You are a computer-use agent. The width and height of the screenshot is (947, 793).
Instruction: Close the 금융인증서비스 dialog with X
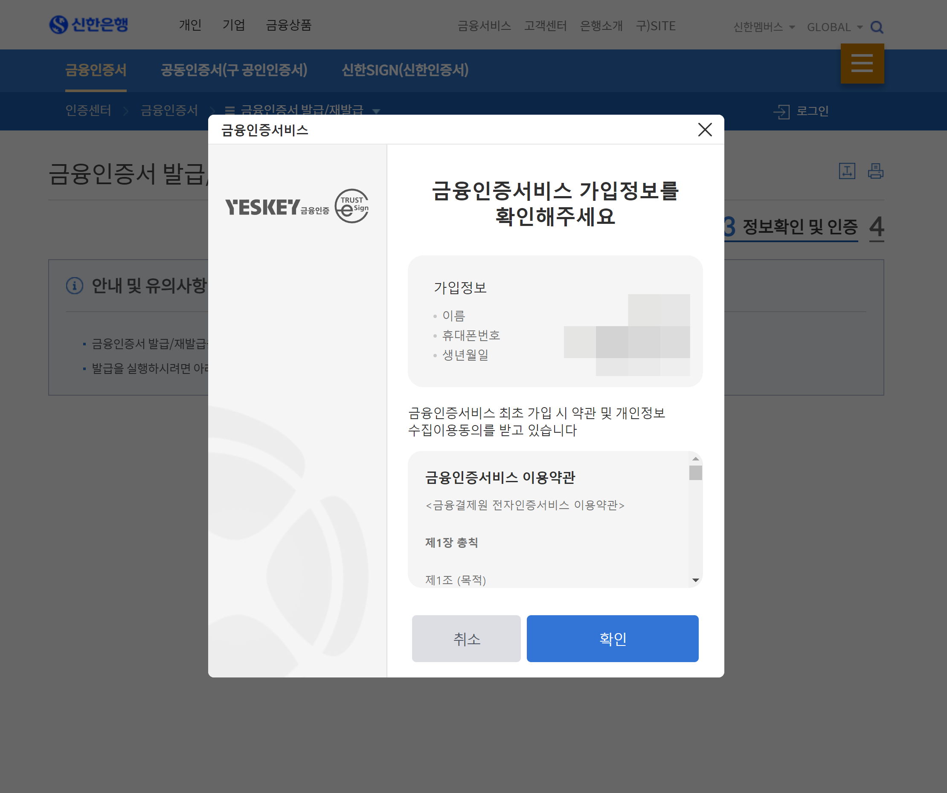(704, 130)
